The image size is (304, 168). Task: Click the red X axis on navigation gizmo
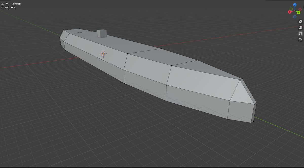[290, 12]
